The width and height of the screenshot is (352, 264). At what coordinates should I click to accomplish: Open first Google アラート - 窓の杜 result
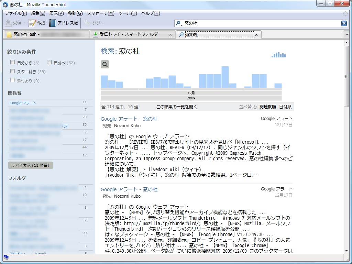click(x=129, y=119)
